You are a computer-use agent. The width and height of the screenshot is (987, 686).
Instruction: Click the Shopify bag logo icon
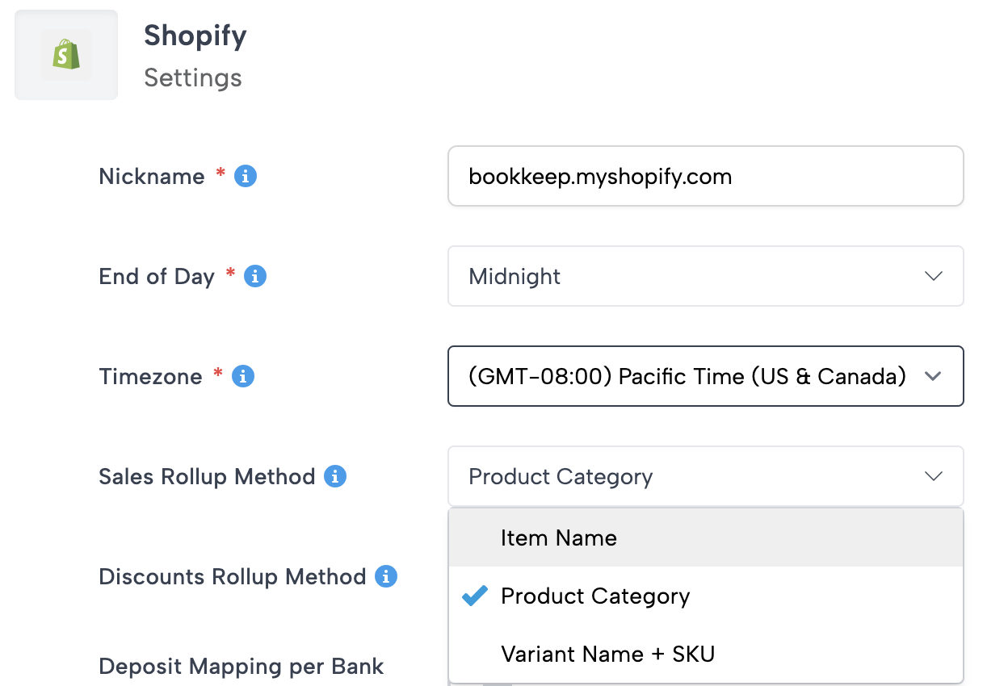coord(66,55)
